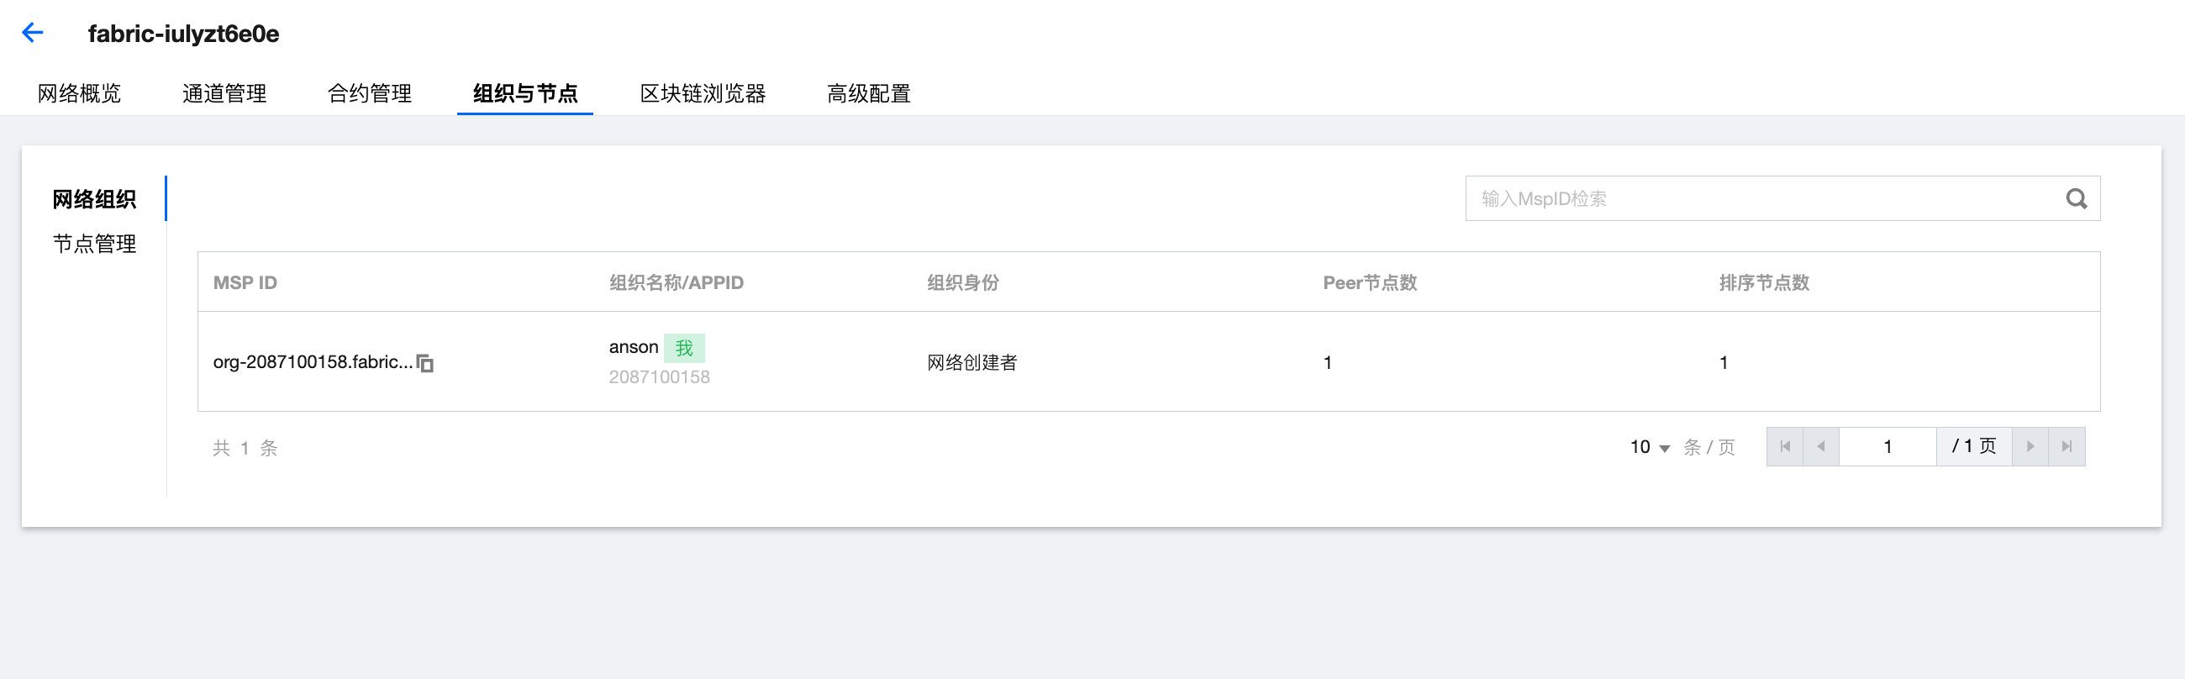This screenshot has width=2185, height=679.
Task: Click the page number input box
Action: pyautogui.click(x=1887, y=447)
